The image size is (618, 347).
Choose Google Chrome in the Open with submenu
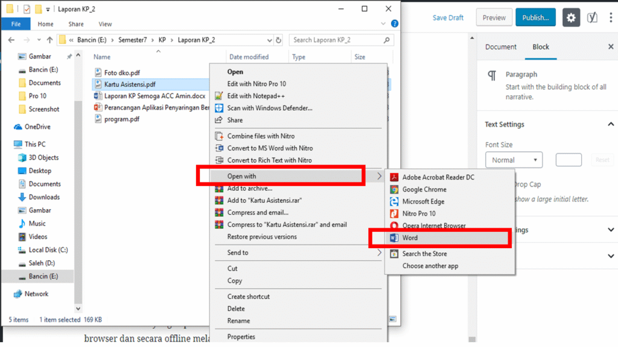tap(424, 189)
